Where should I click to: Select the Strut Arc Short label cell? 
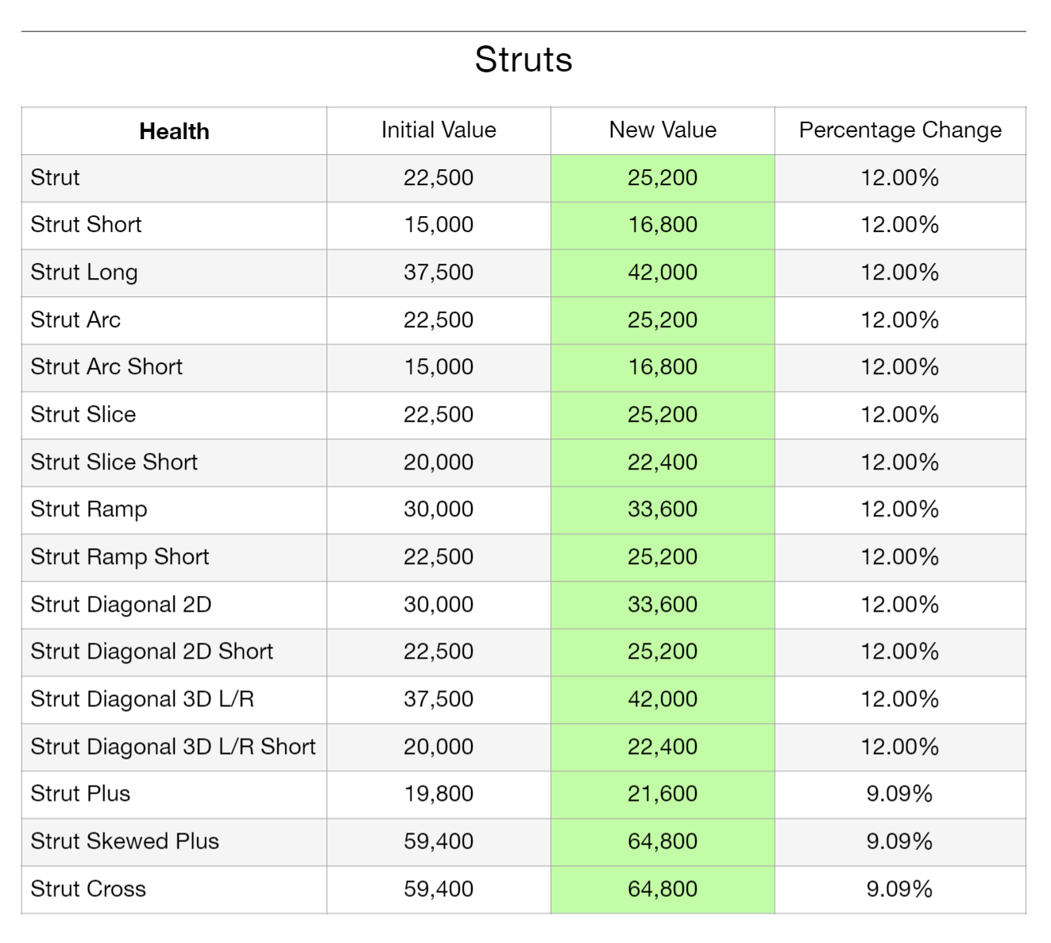106,367
